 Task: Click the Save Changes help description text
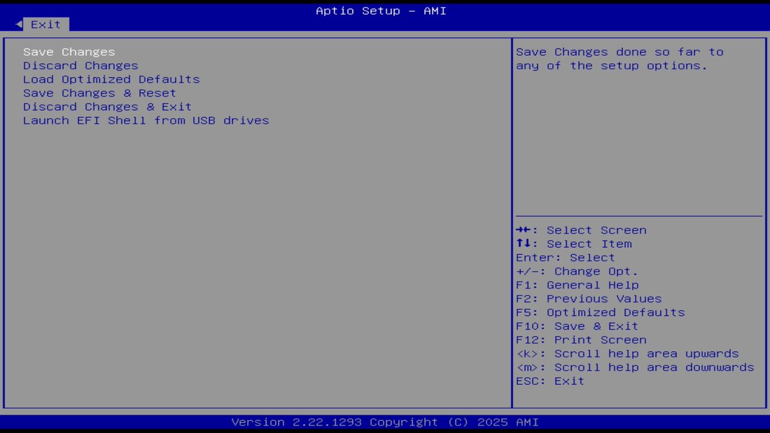[620, 58]
